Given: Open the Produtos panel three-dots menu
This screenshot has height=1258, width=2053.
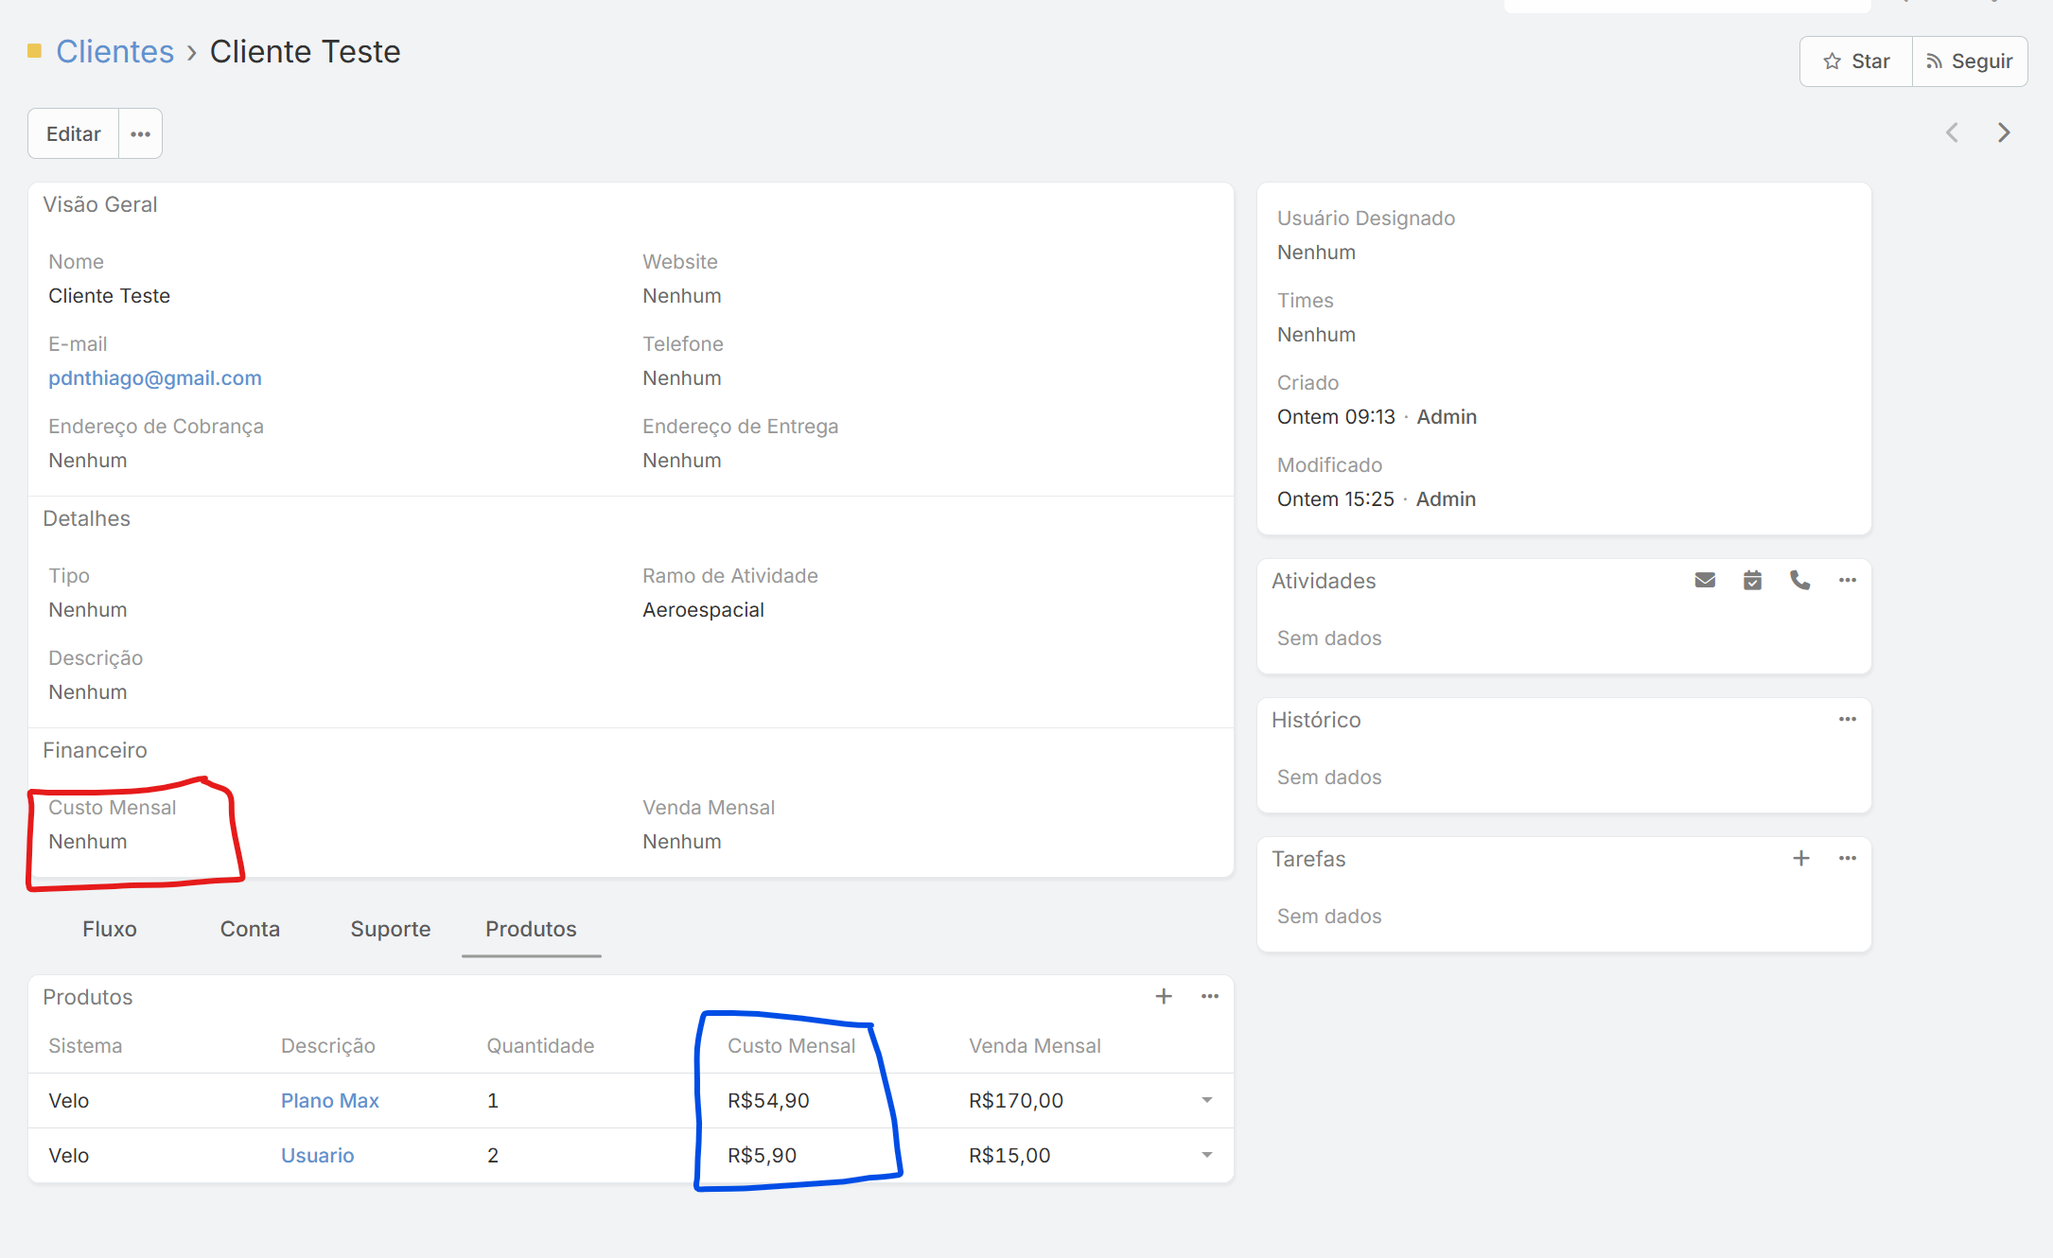Looking at the screenshot, I should click(1209, 997).
